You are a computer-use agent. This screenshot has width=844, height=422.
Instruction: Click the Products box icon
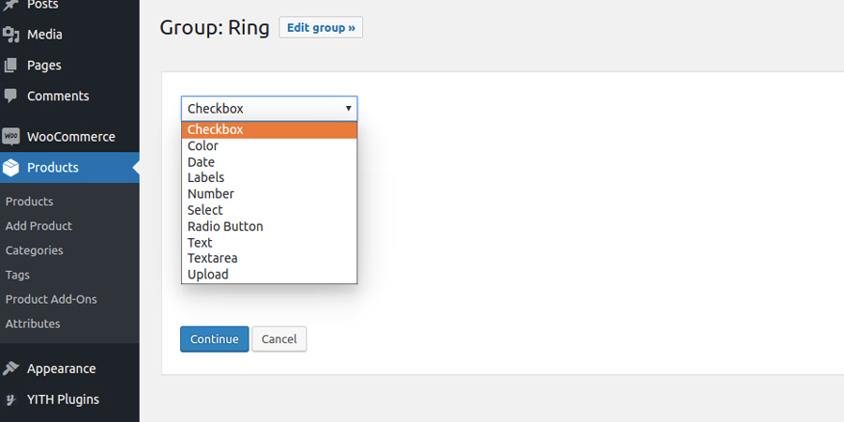10,168
